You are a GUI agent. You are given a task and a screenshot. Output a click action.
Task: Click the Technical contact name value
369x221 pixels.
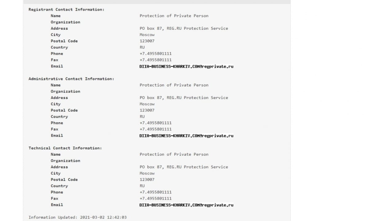click(x=174, y=154)
